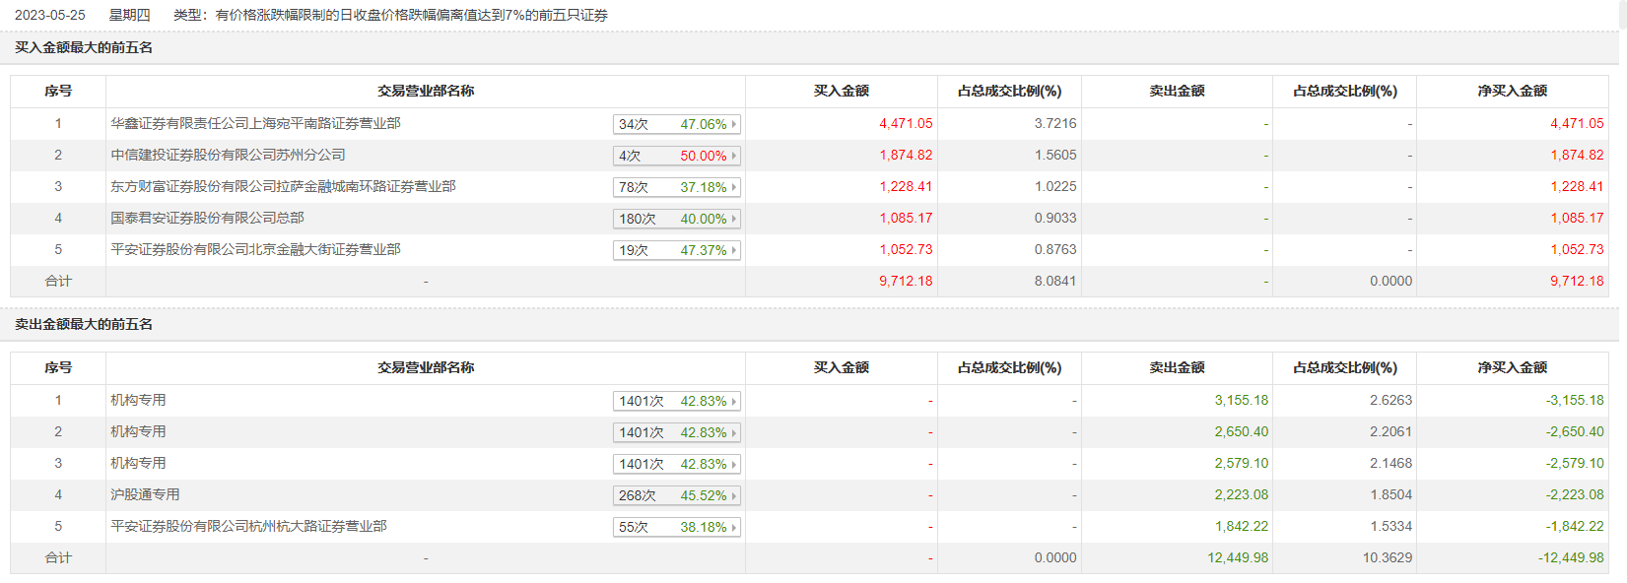
Task: Click 中信建投证券苏州分公司 link
Action: (x=228, y=155)
